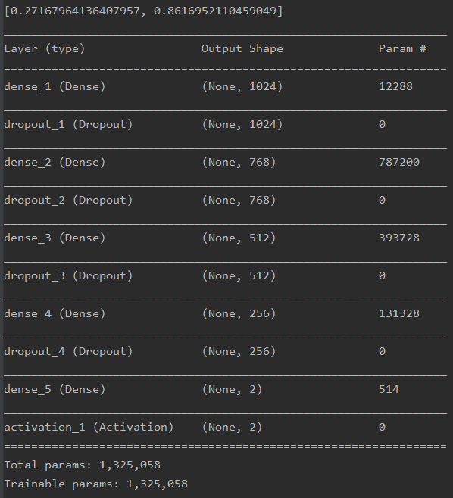Click output shape in dense_2 row

click(x=239, y=162)
